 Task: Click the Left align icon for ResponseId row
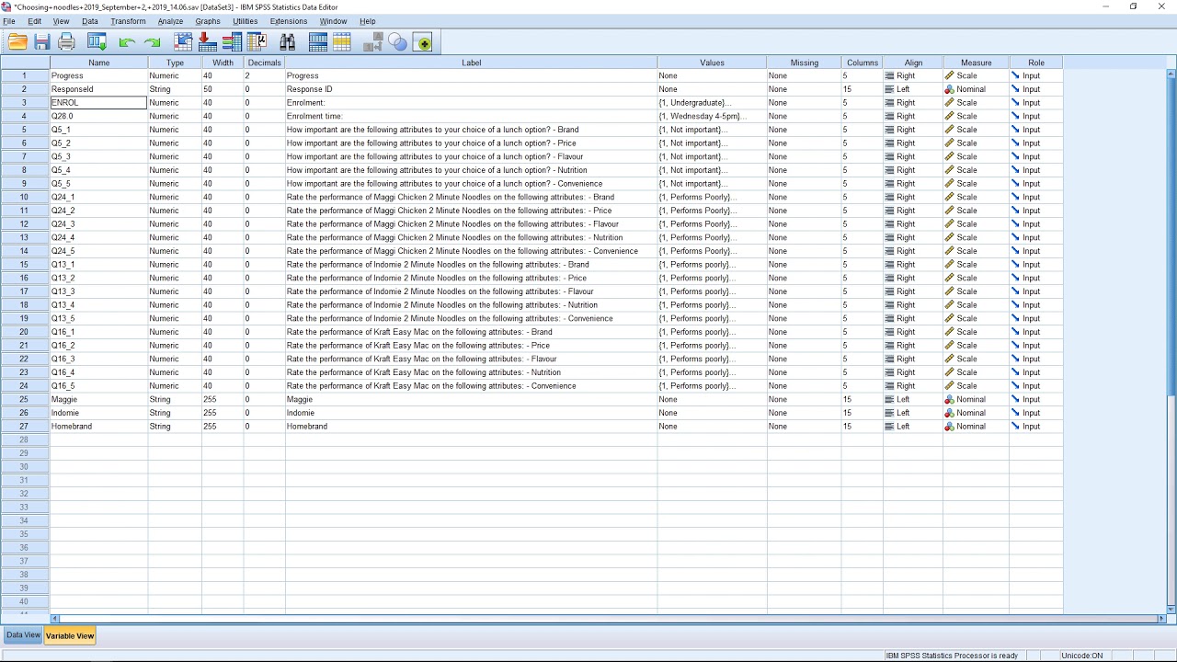click(889, 89)
